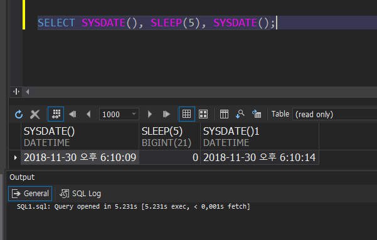Image resolution: width=377 pixels, height=240 pixels.
Task: Go to the next record
Action: (149, 114)
